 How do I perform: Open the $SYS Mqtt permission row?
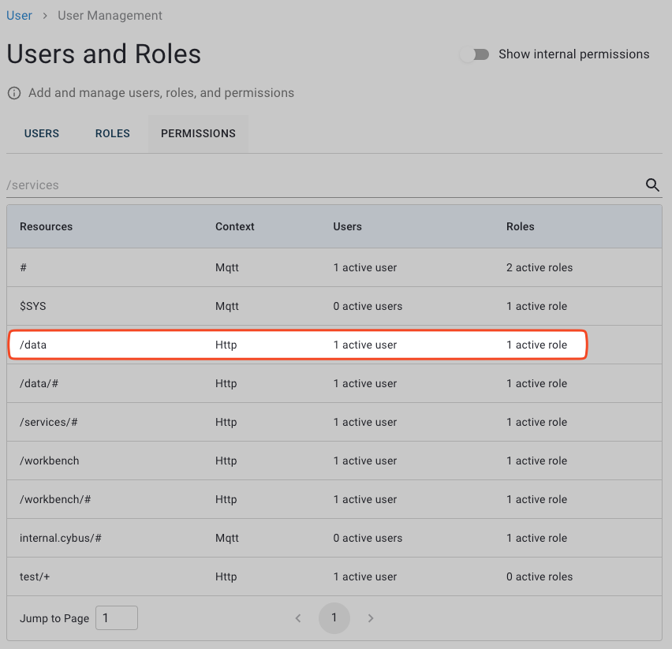tap(297, 306)
